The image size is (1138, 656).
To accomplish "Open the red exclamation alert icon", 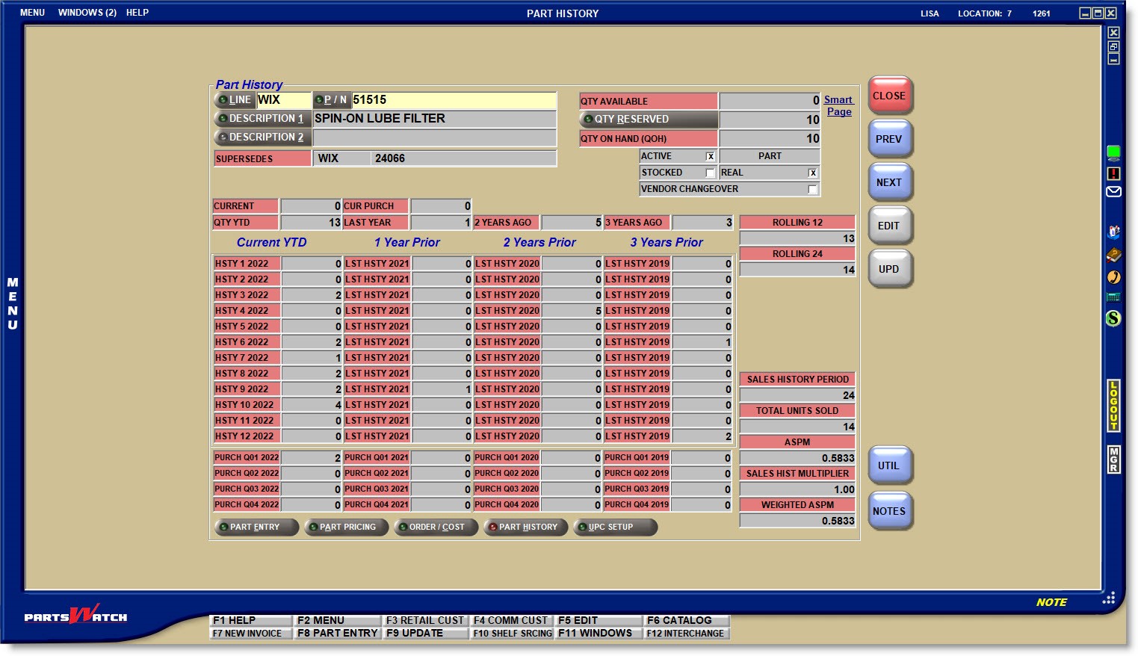I will pos(1113,173).
